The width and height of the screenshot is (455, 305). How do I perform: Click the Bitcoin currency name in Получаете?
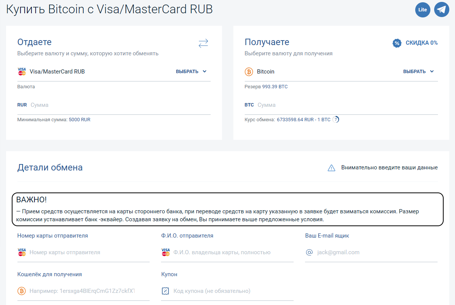click(266, 72)
